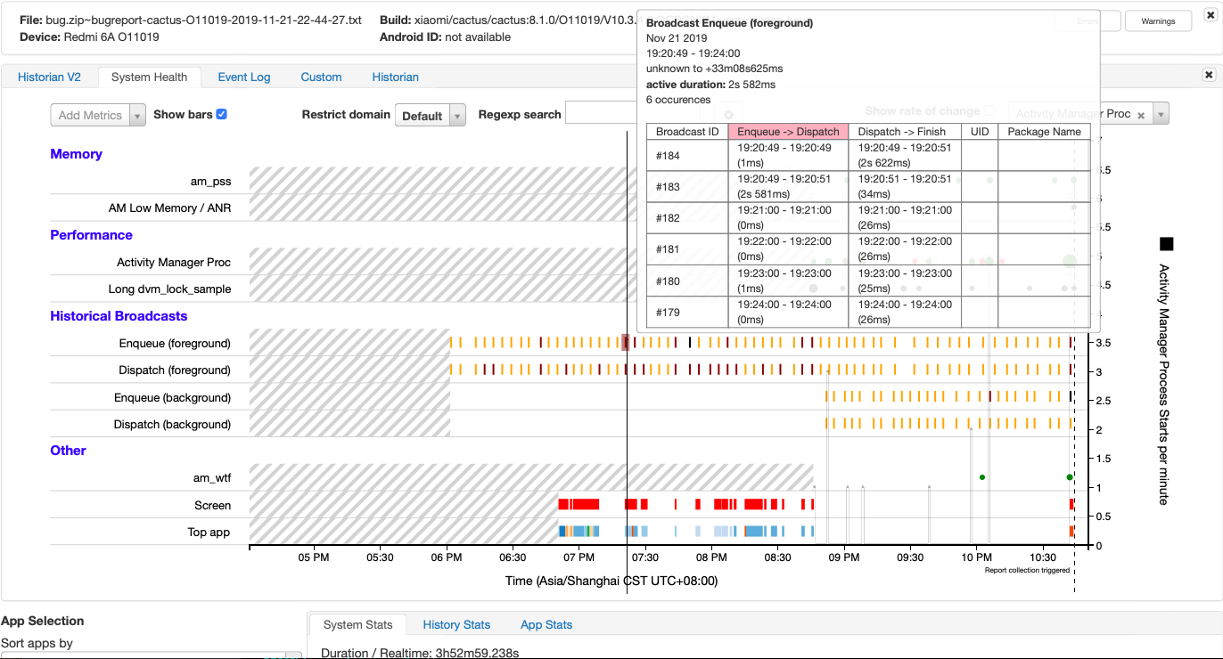Select the Enqueue (foreground) row label
The image size is (1223, 659).
click(175, 344)
